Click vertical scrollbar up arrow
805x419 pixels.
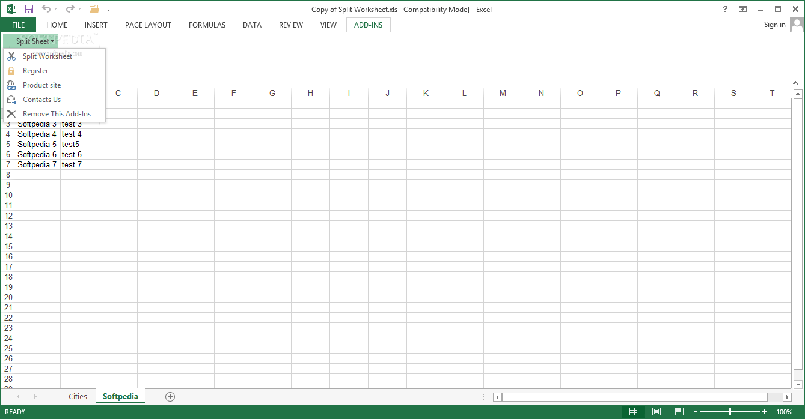(798, 94)
